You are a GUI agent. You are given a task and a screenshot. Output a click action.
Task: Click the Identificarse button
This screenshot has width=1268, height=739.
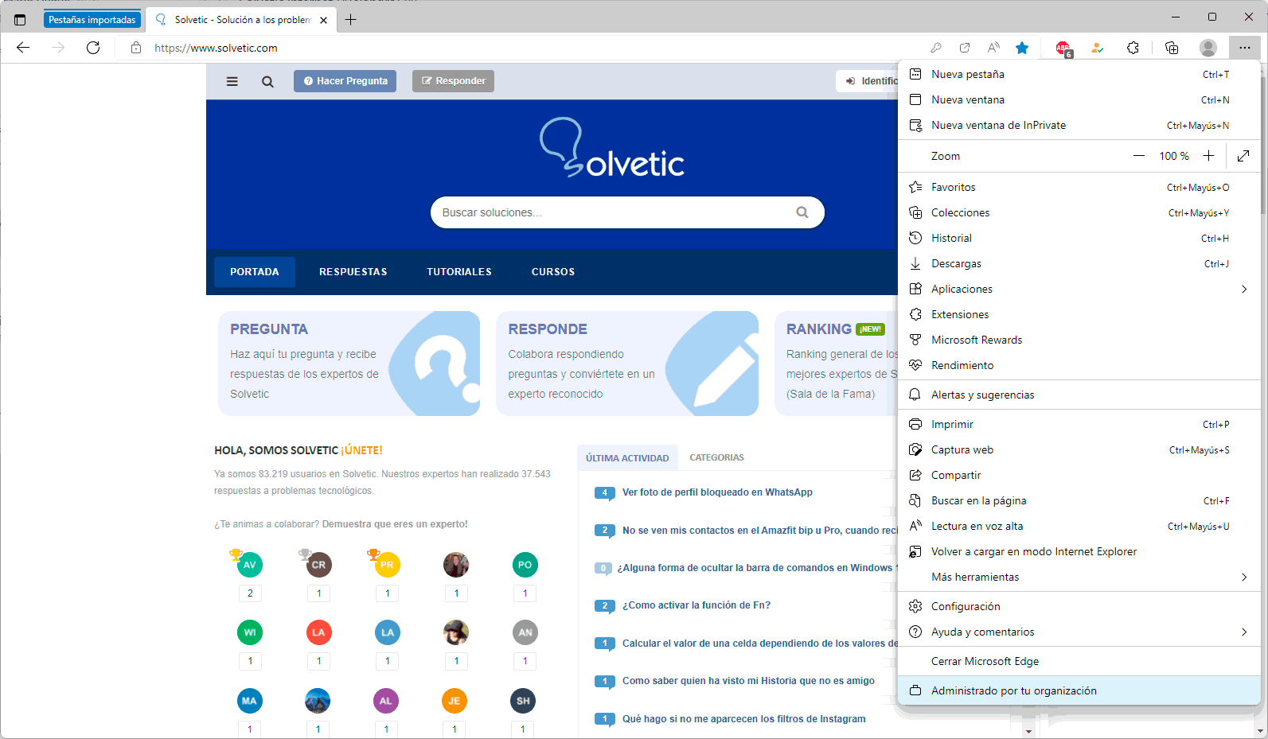[868, 81]
